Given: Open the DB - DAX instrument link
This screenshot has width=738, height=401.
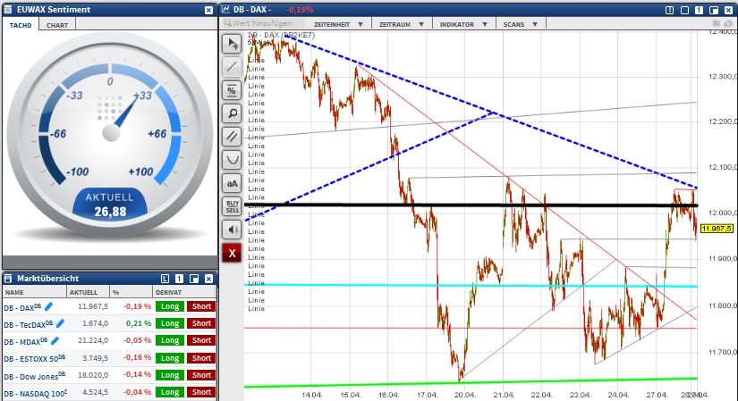Looking at the screenshot, I should [22, 307].
